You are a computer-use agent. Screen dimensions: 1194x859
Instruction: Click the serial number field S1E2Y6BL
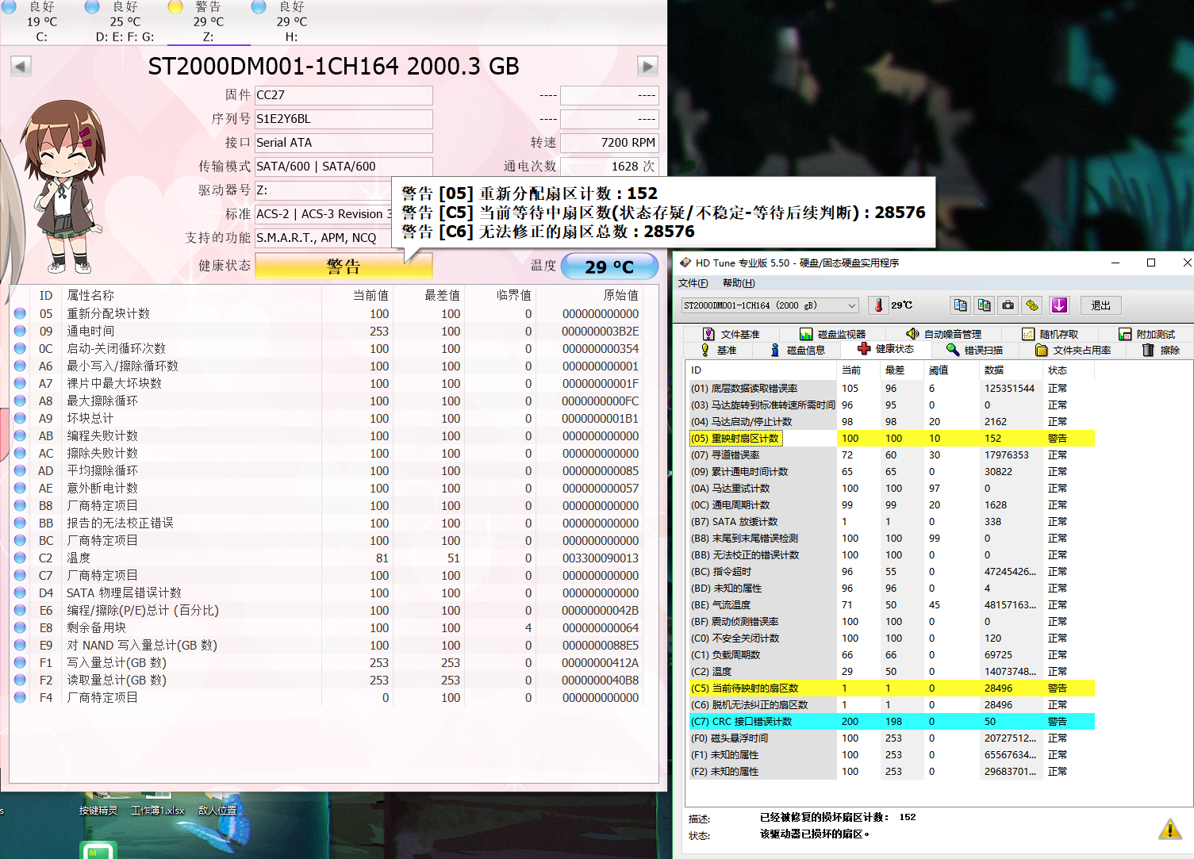[344, 119]
